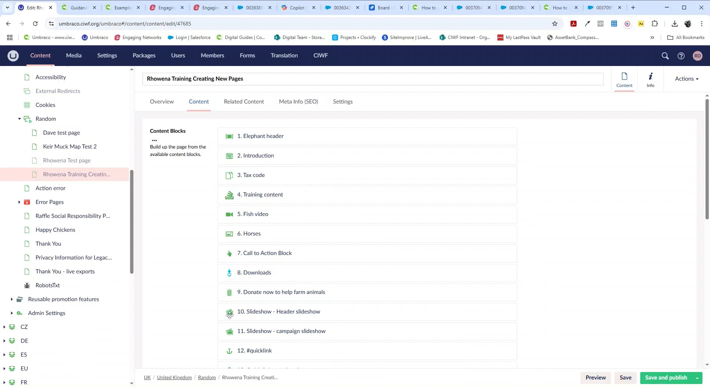Click the browser address bar URL
Viewport: 710px width, 387px height.
click(125, 24)
